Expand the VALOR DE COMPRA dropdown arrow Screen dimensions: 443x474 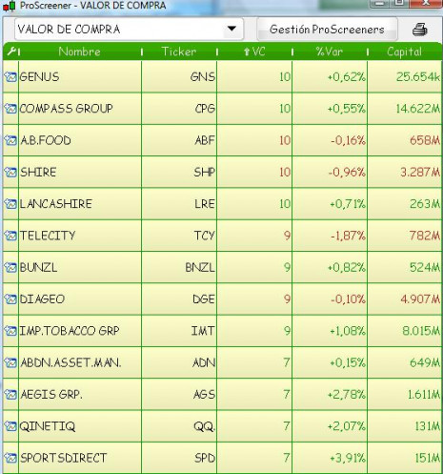(232, 29)
